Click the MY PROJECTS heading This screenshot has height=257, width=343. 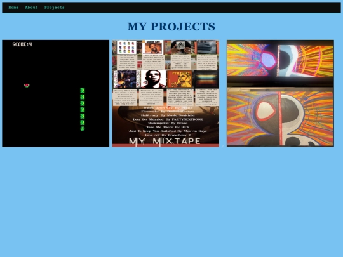point(171,27)
